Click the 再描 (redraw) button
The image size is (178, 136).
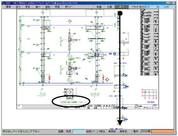57,7
